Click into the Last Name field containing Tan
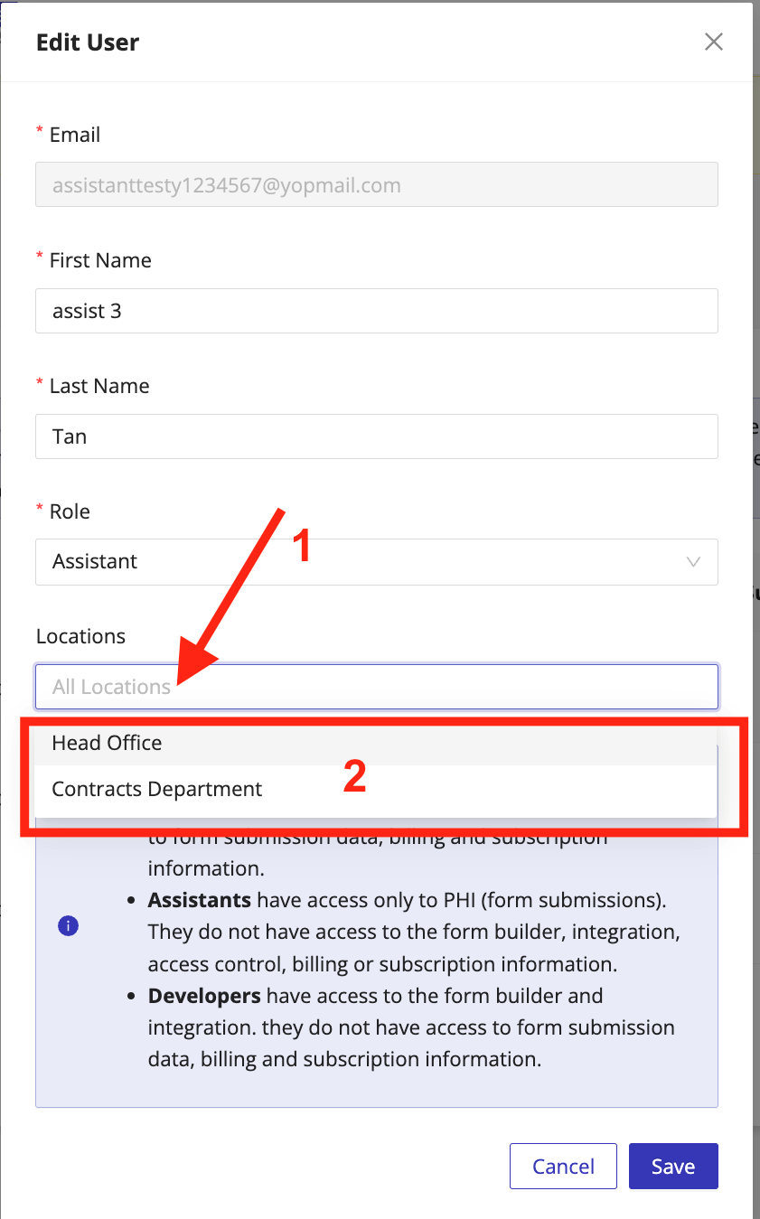Screen dimensions: 760x1219 point(377,436)
